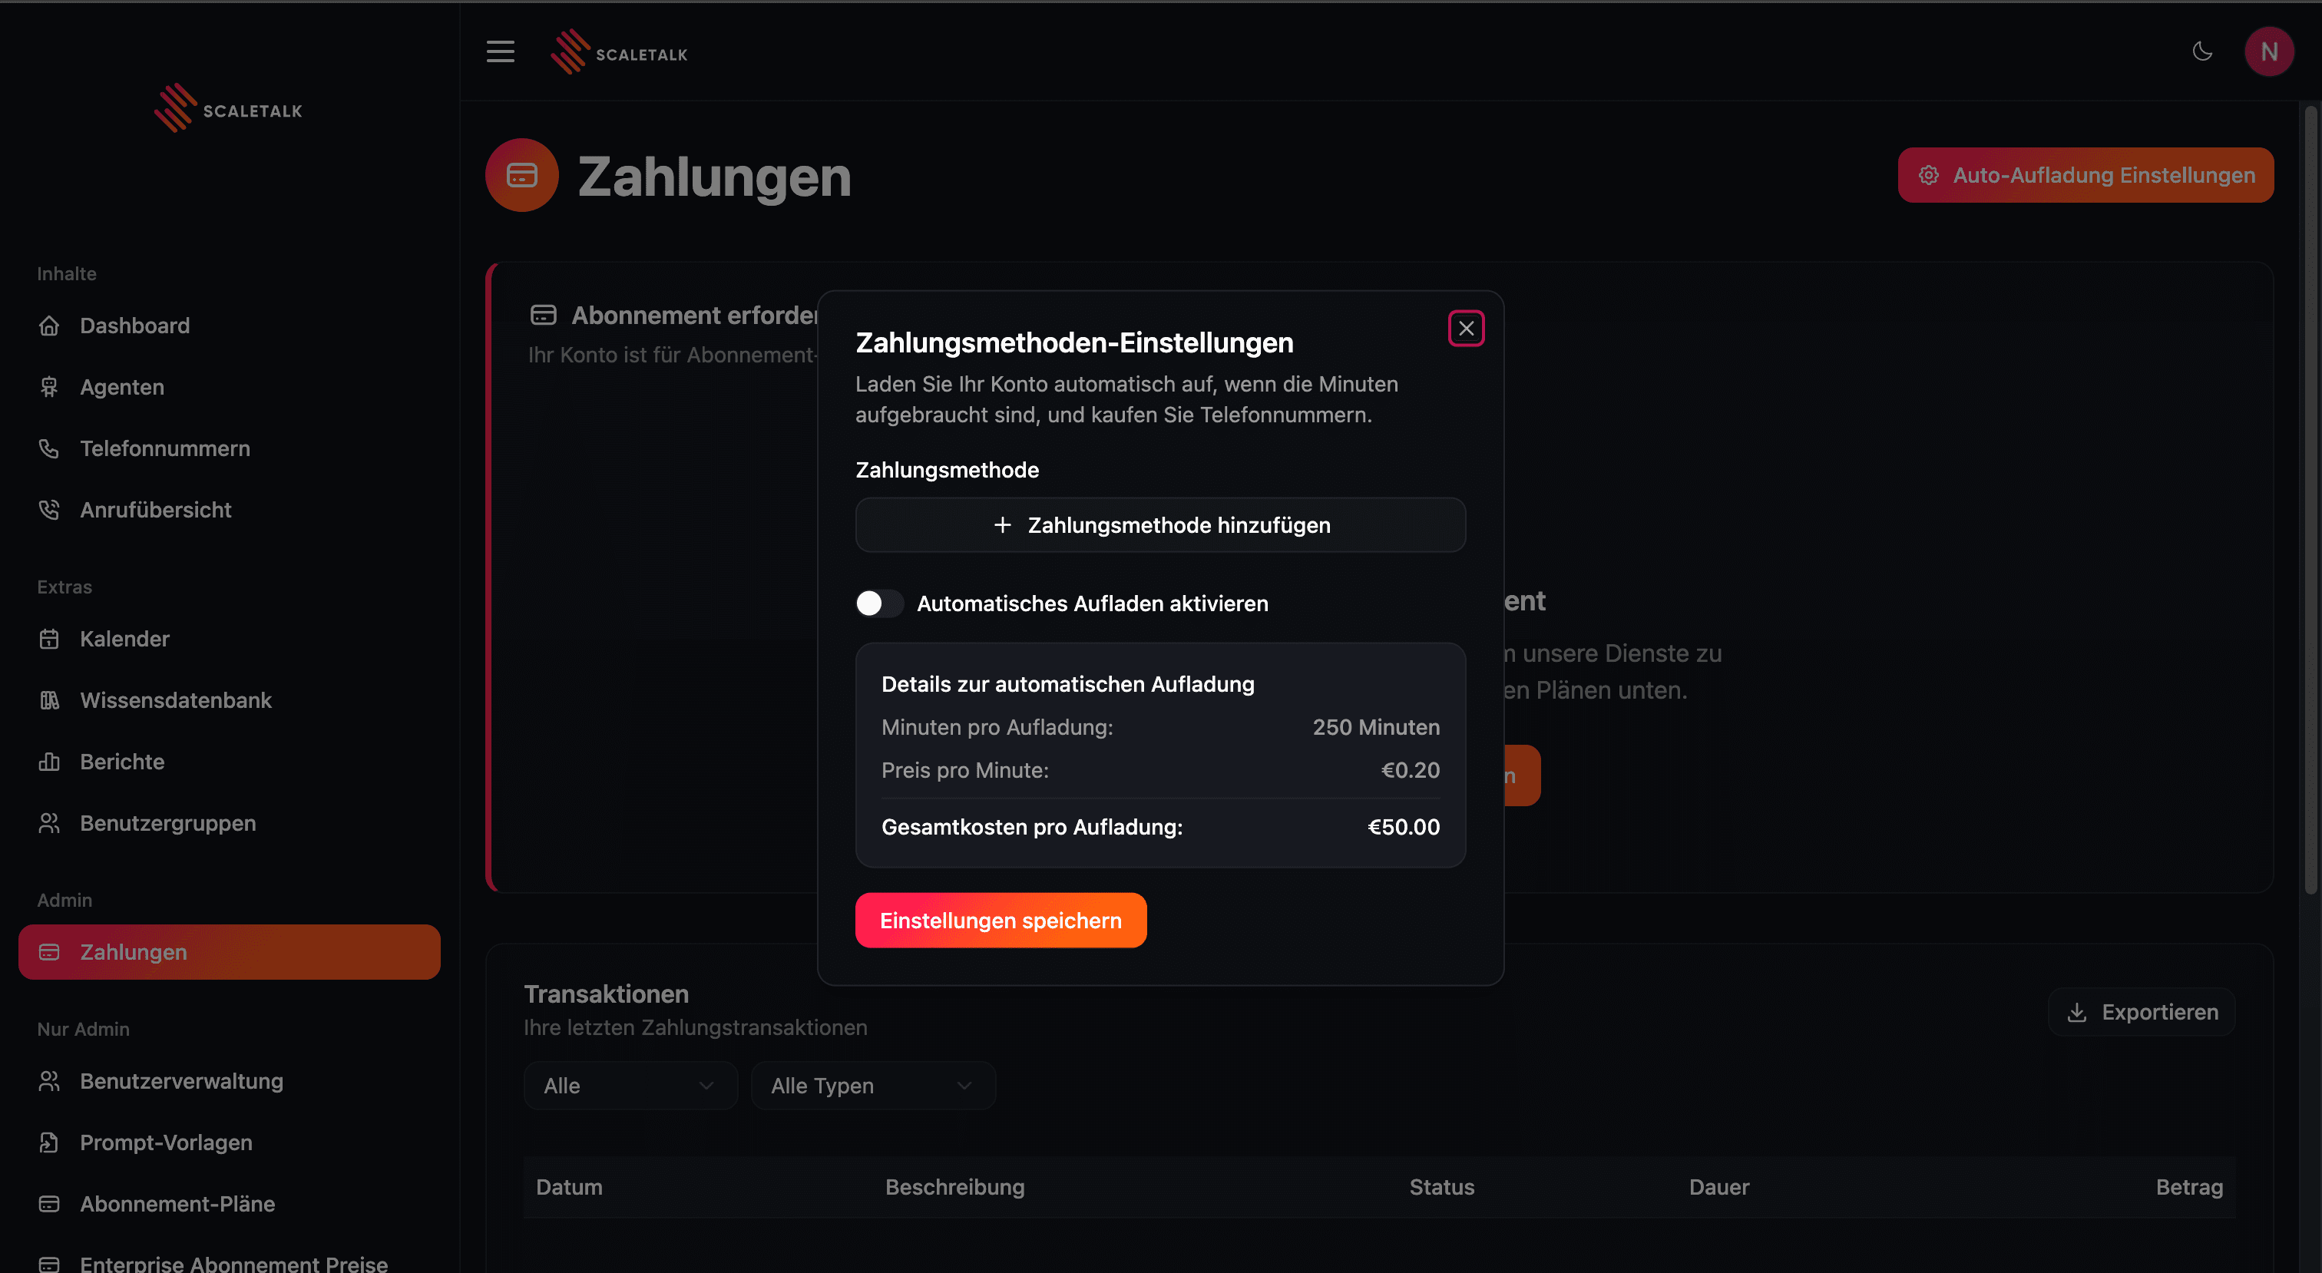Export transactions with the Exportieren option

tap(2141, 1011)
